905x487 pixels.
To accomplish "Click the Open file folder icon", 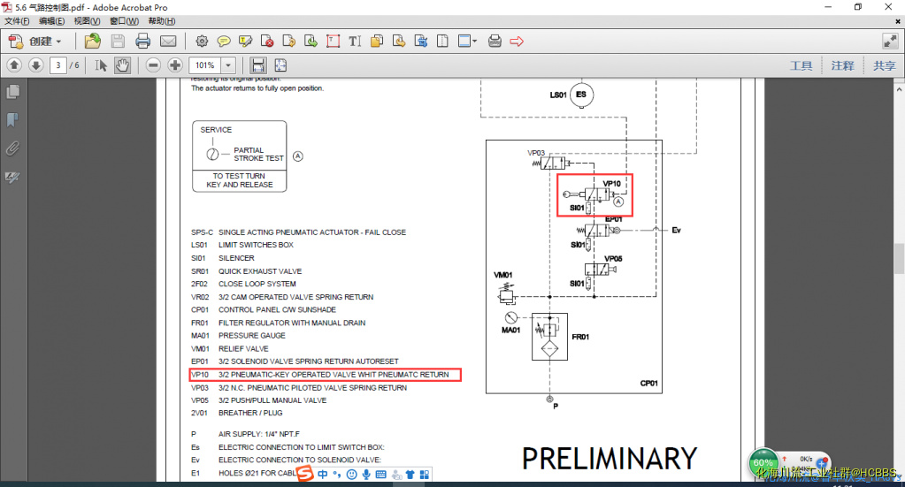I will 92,41.
